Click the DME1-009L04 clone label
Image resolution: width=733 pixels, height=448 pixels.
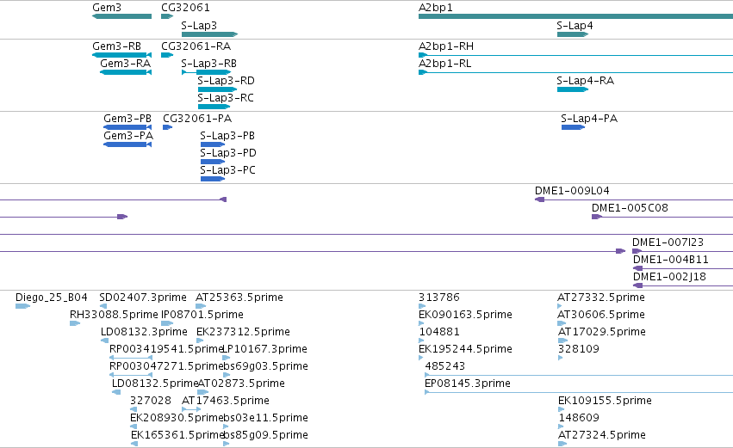click(572, 191)
